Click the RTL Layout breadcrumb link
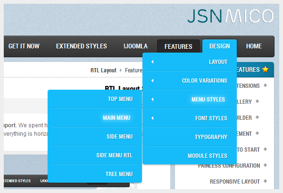This screenshot has width=283, height=193. 103,70
